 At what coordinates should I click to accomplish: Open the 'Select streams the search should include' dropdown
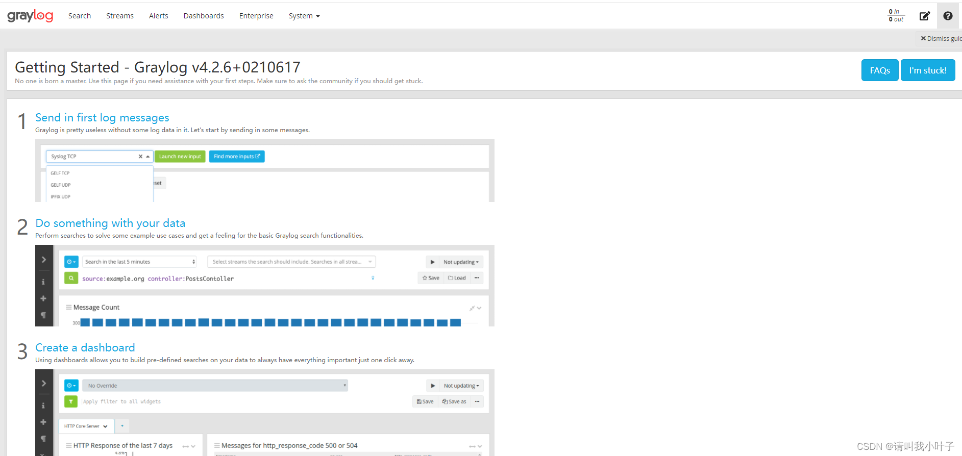(x=291, y=262)
